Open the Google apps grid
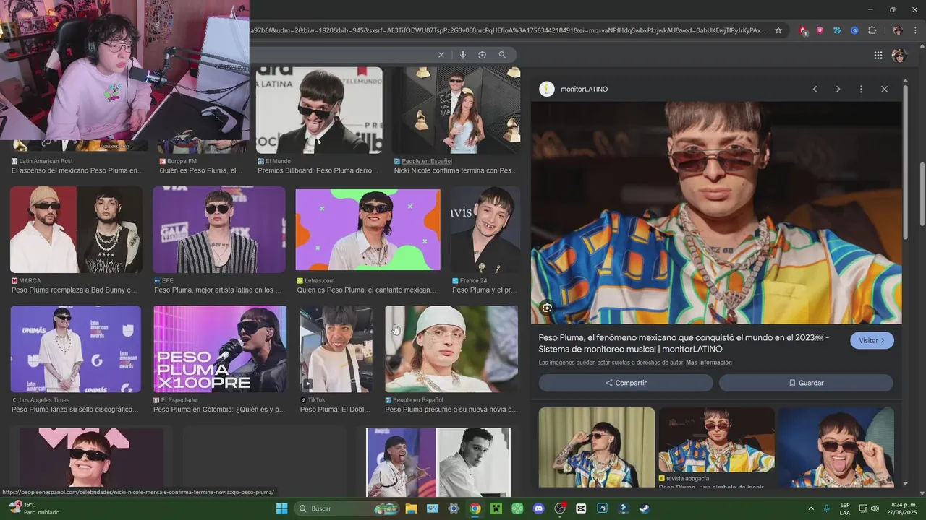 tap(878, 56)
